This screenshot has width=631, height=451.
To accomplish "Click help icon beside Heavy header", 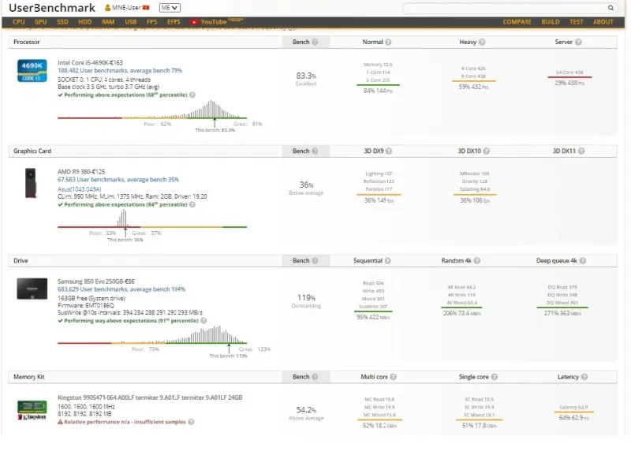I will click(482, 42).
